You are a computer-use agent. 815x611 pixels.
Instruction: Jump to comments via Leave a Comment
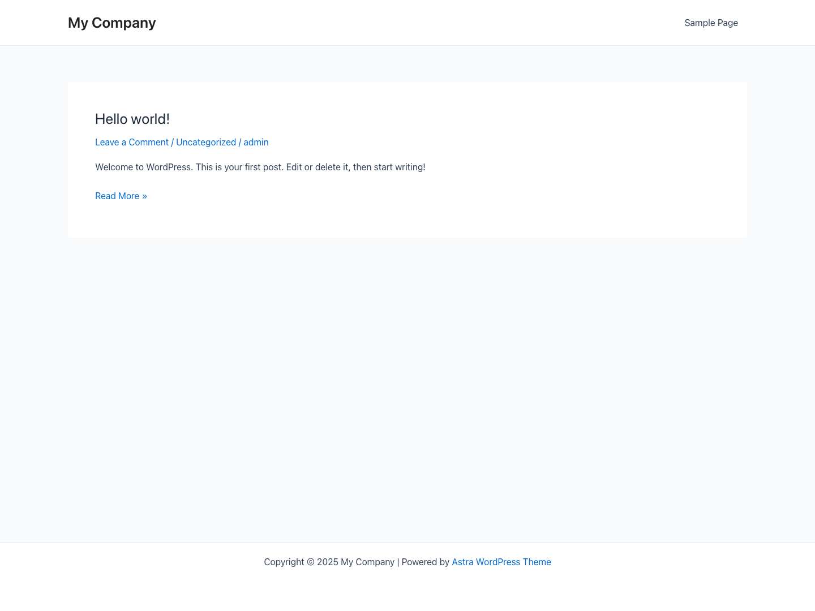[132, 142]
